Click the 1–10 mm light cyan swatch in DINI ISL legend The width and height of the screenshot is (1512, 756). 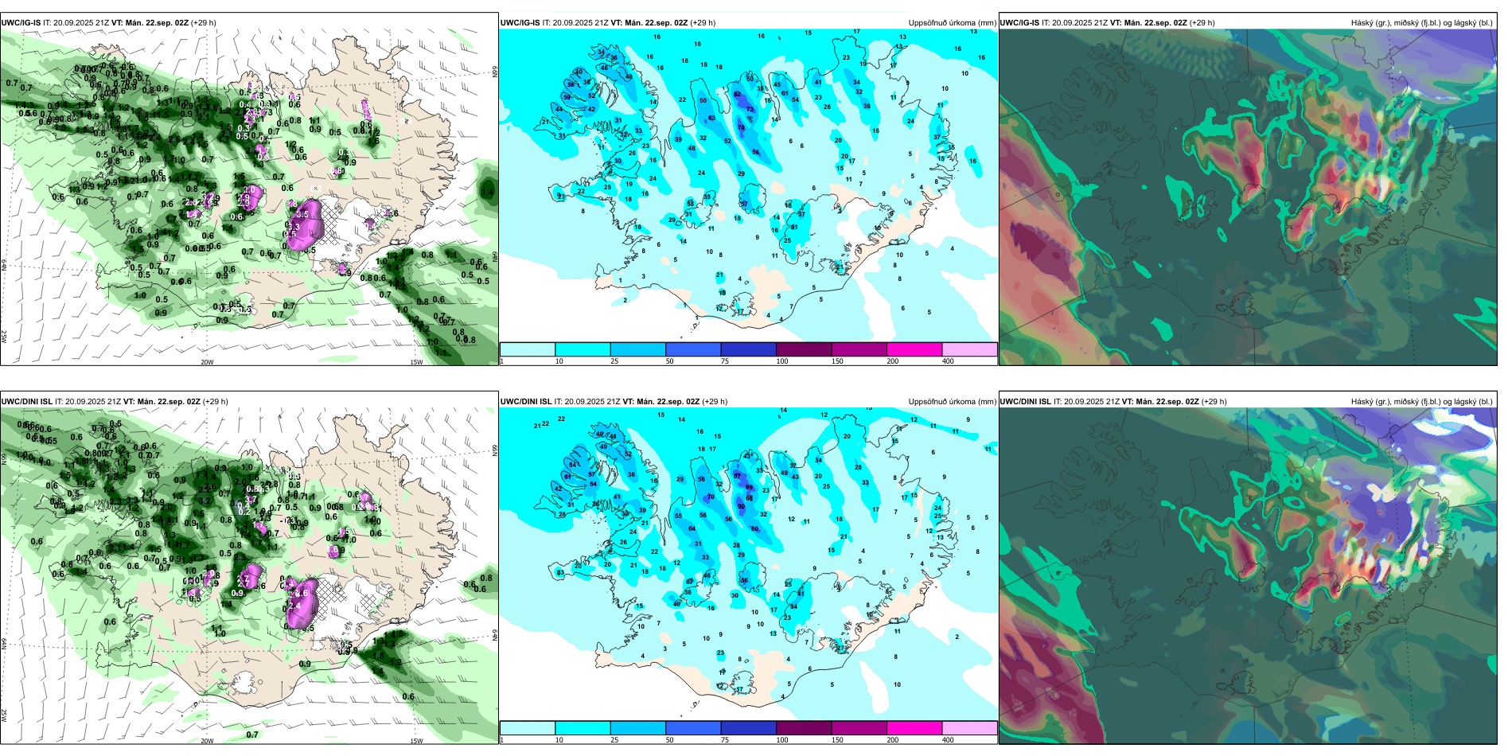528,728
